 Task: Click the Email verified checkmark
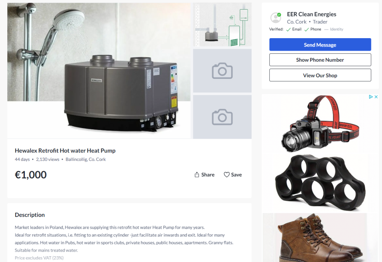[288, 29]
